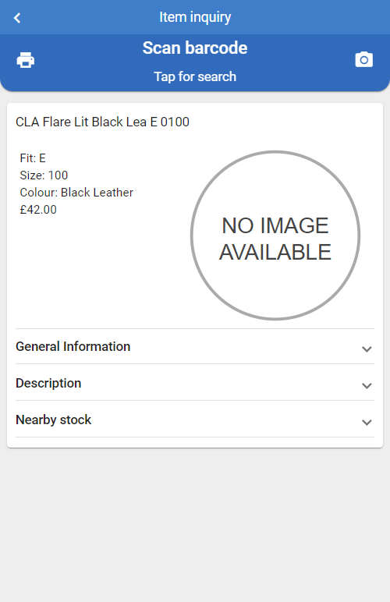Click the Size: 100 detail line
Viewport: 390px width, 602px height.
[x=44, y=175]
